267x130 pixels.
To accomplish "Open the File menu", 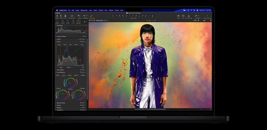I will [69, 10].
